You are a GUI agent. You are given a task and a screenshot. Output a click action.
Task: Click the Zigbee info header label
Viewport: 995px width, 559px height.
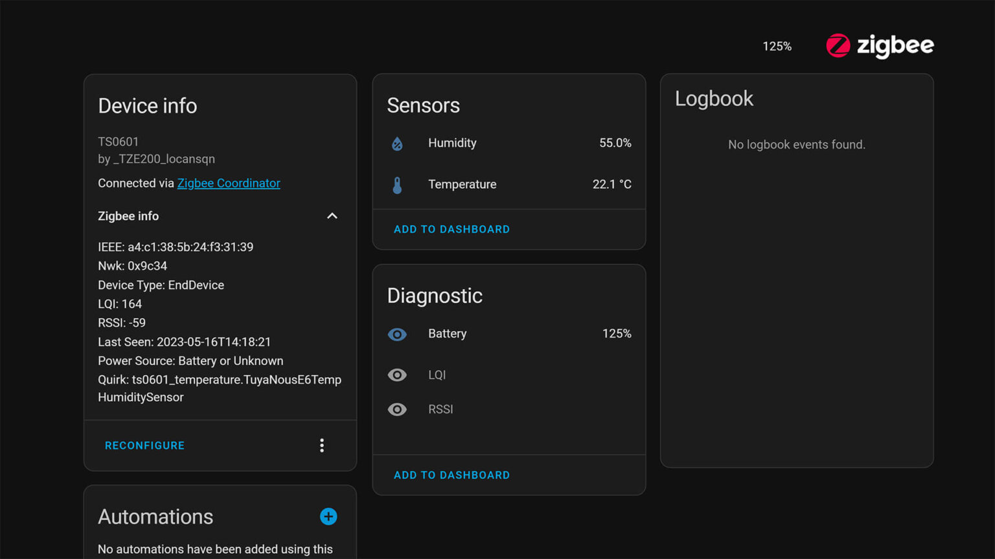(128, 216)
